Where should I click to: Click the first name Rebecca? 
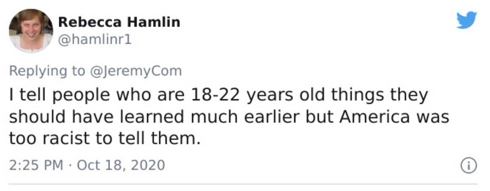click(x=90, y=22)
